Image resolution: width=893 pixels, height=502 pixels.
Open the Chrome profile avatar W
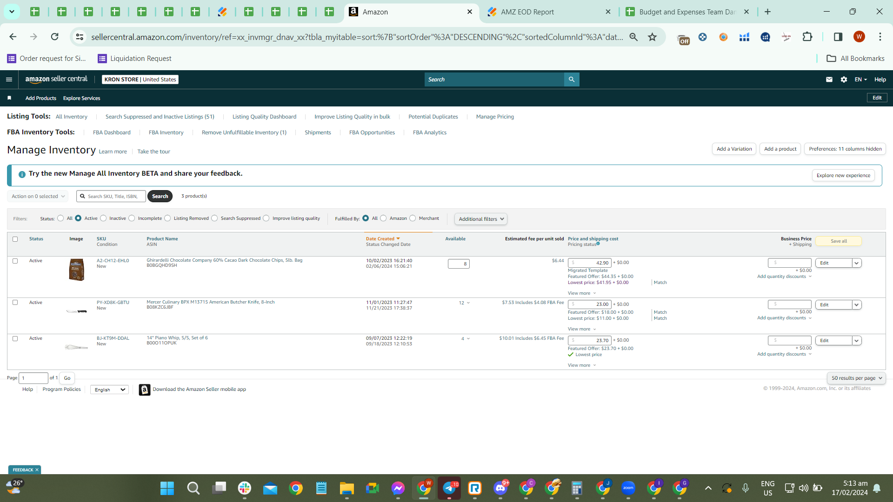point(859,37)
